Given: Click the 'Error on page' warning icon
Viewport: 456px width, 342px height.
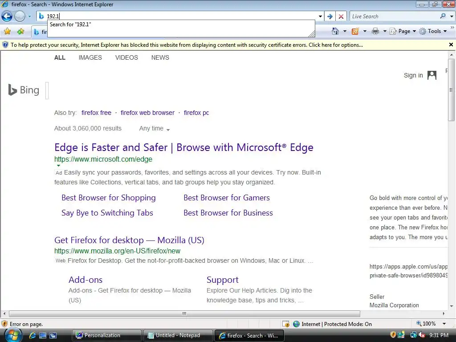Looking at the screenshot, I should coord(4,324).
